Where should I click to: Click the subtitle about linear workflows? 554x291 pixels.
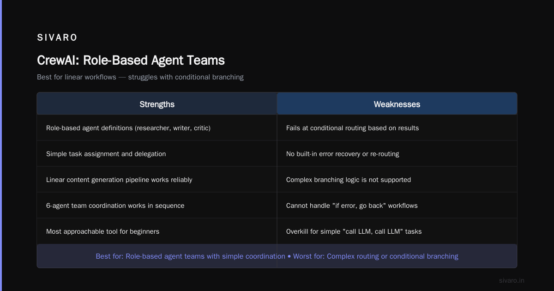140,77
